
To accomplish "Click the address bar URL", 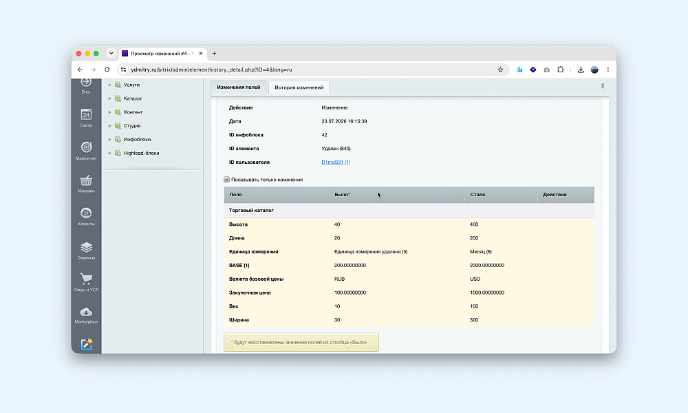I will pos(211,70).
